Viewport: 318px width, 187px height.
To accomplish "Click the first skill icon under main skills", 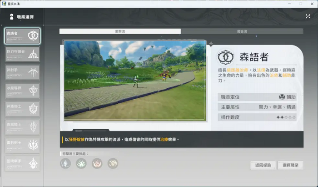I will coord(66,163).
